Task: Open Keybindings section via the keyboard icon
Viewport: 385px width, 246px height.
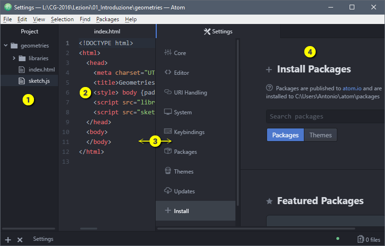Action: click(x=167, y=132)
